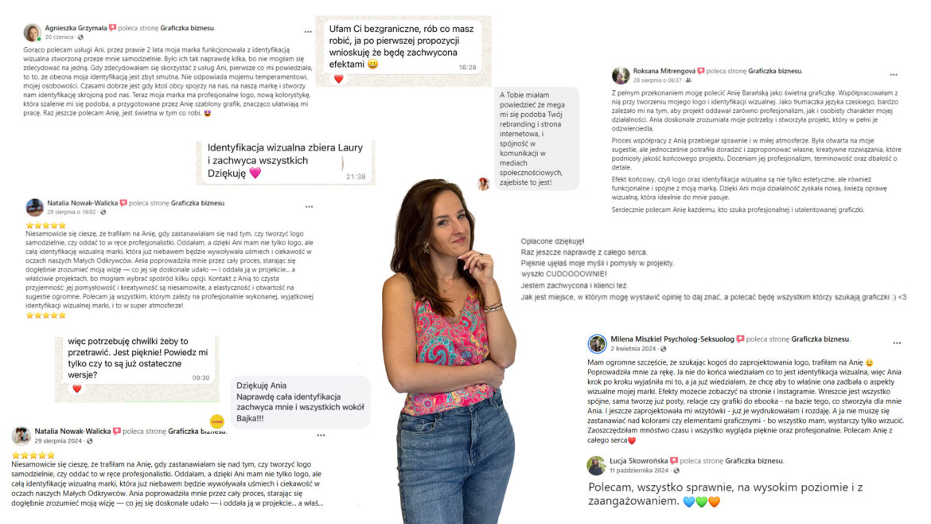Click the five-star rating above Natalia's review
The width and height of the screenshot is (931, 524).
coord(45,225)
